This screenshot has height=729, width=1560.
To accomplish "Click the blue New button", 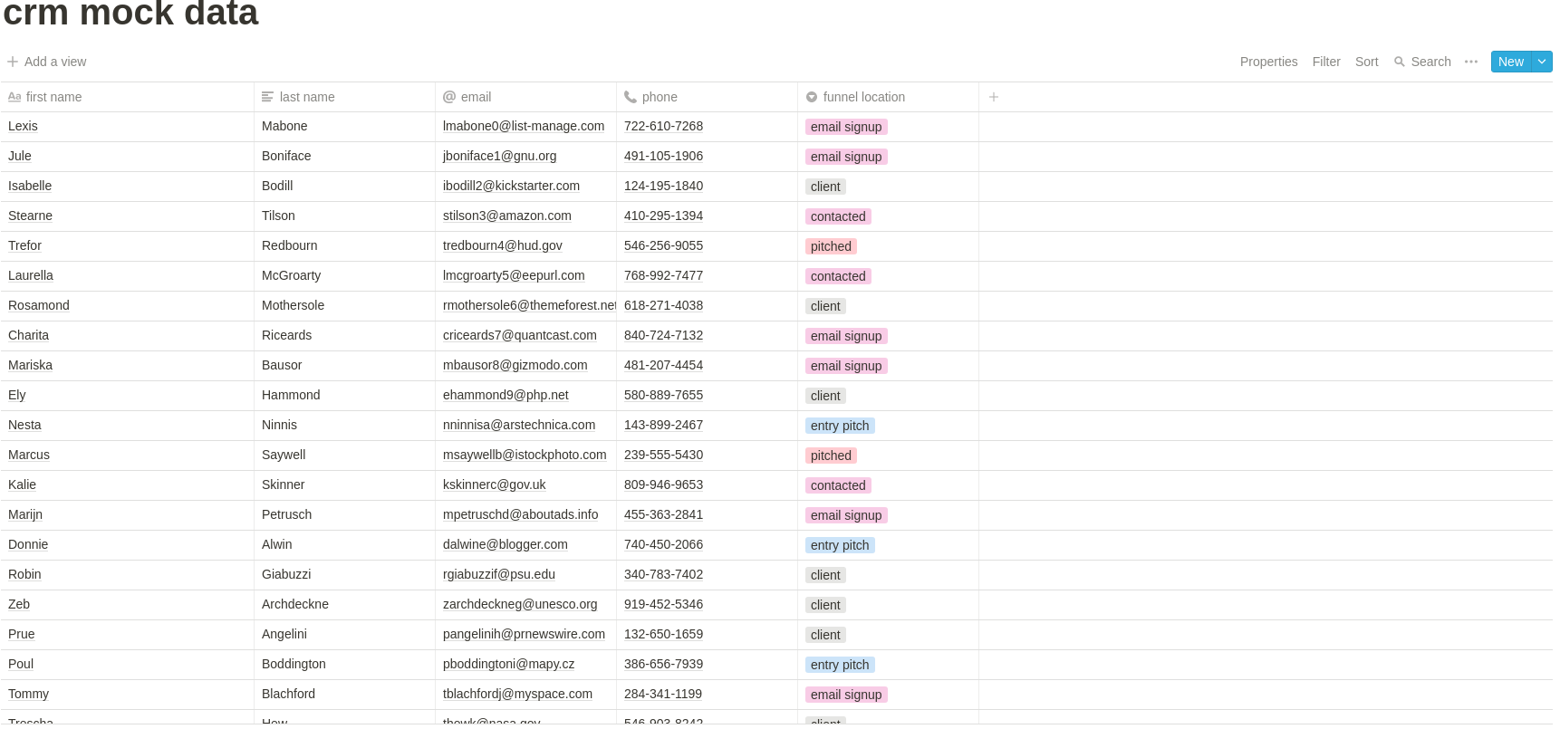I will coord(1510,62).
